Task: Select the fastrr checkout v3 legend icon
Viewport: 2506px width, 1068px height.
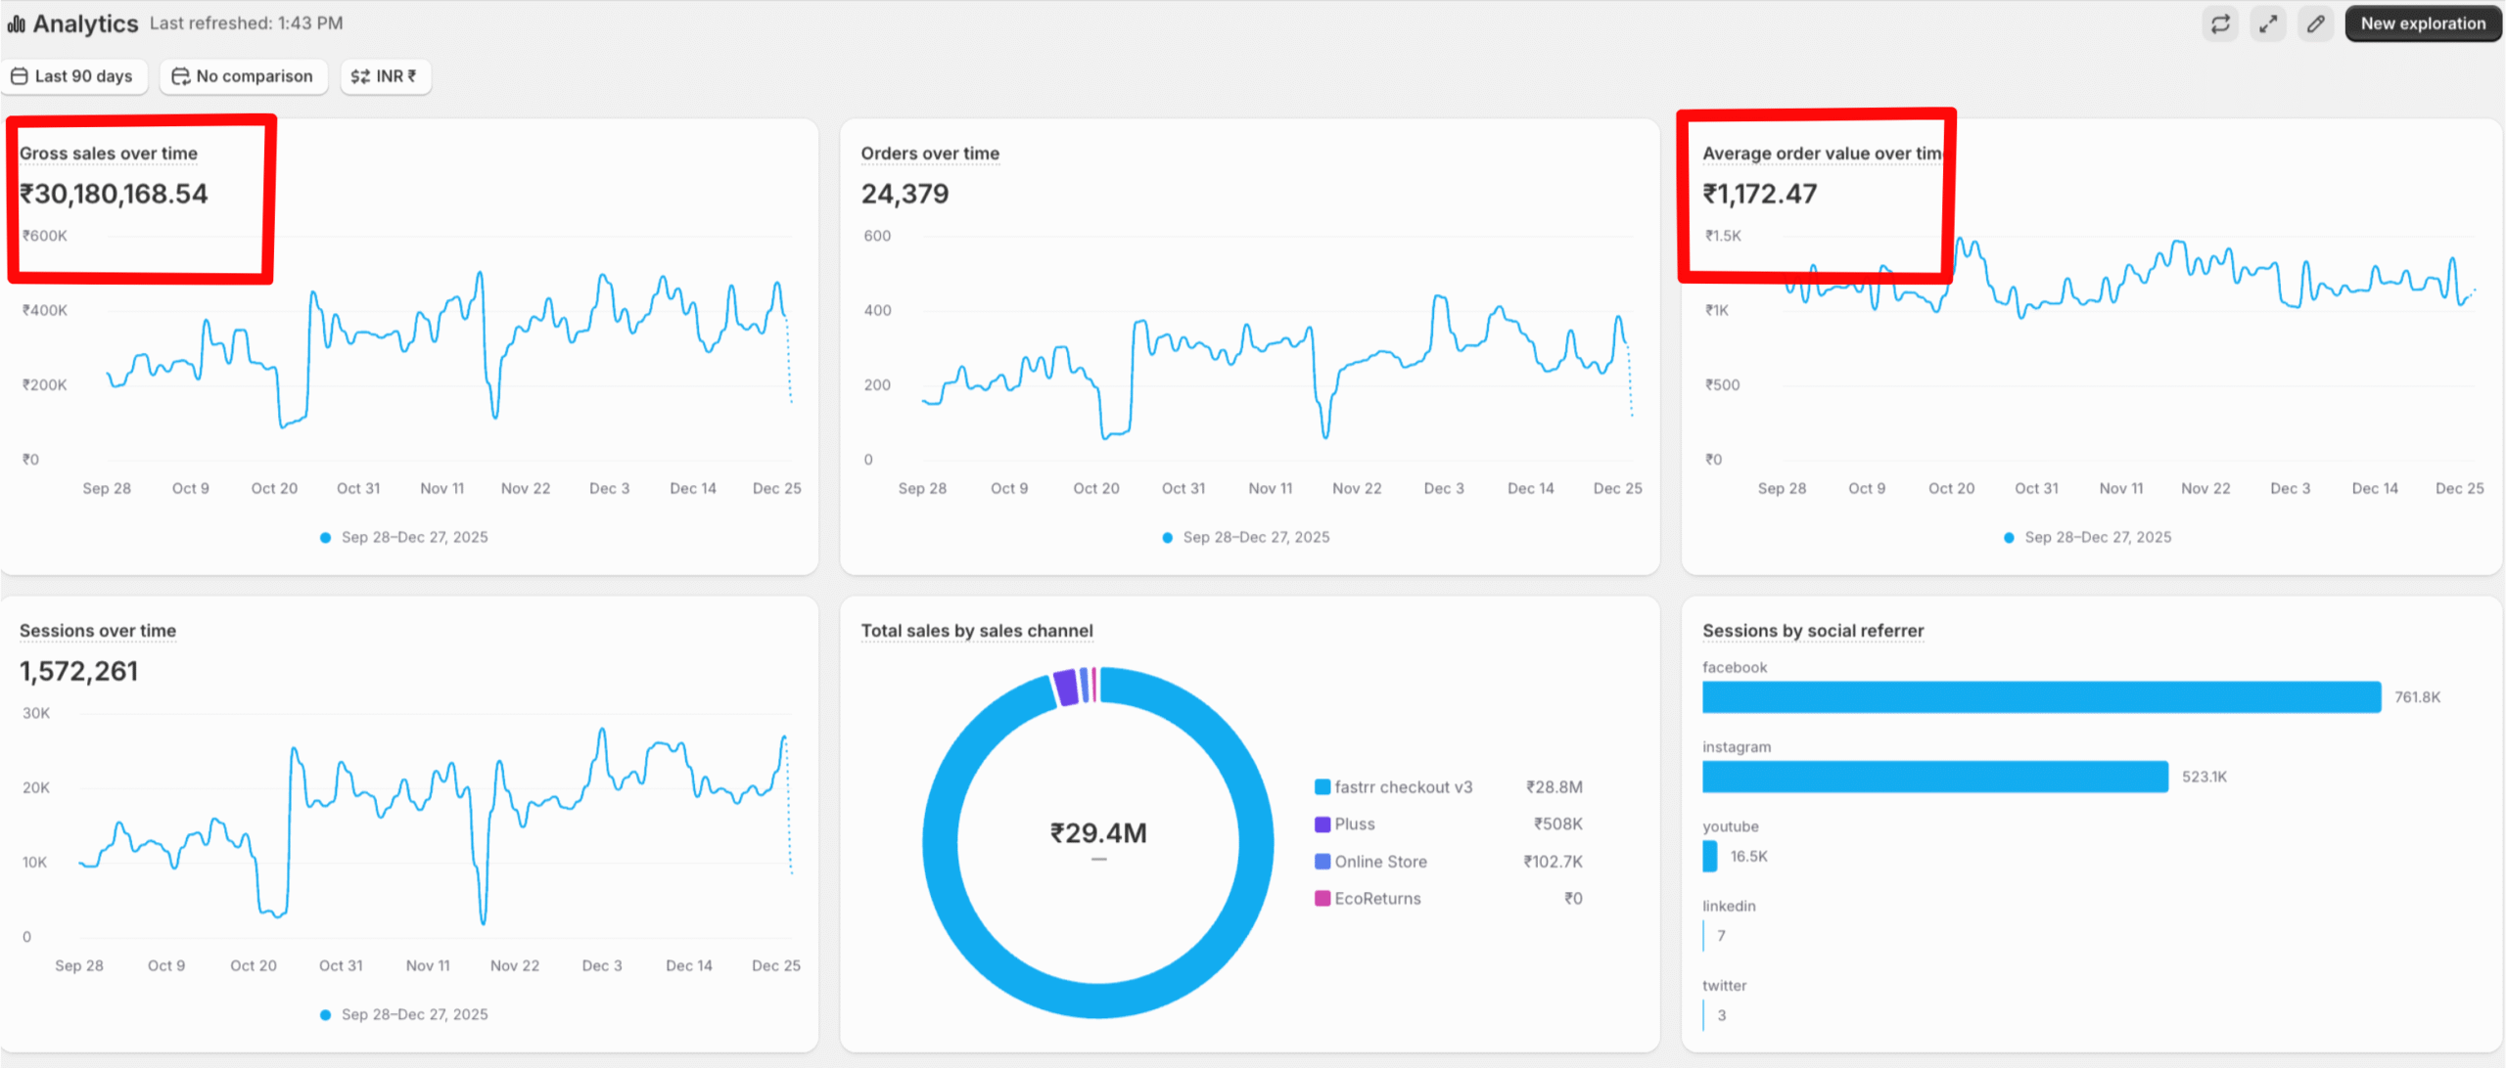Action: point(1322,786)
